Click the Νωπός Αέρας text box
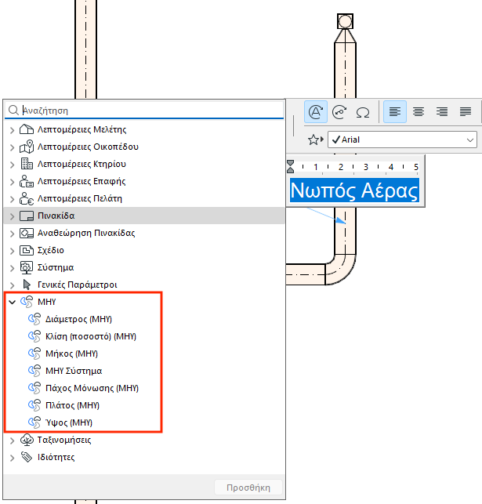Screen dimensions: 482x504 (355, 190)
